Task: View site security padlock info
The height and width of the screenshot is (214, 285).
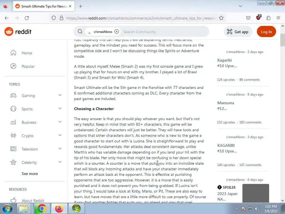Action: point(62,18)
